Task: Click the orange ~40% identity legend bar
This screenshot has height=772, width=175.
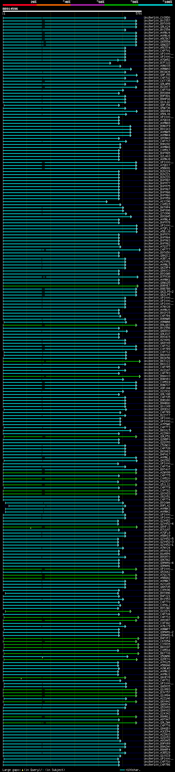Action: tap(54, 5)
